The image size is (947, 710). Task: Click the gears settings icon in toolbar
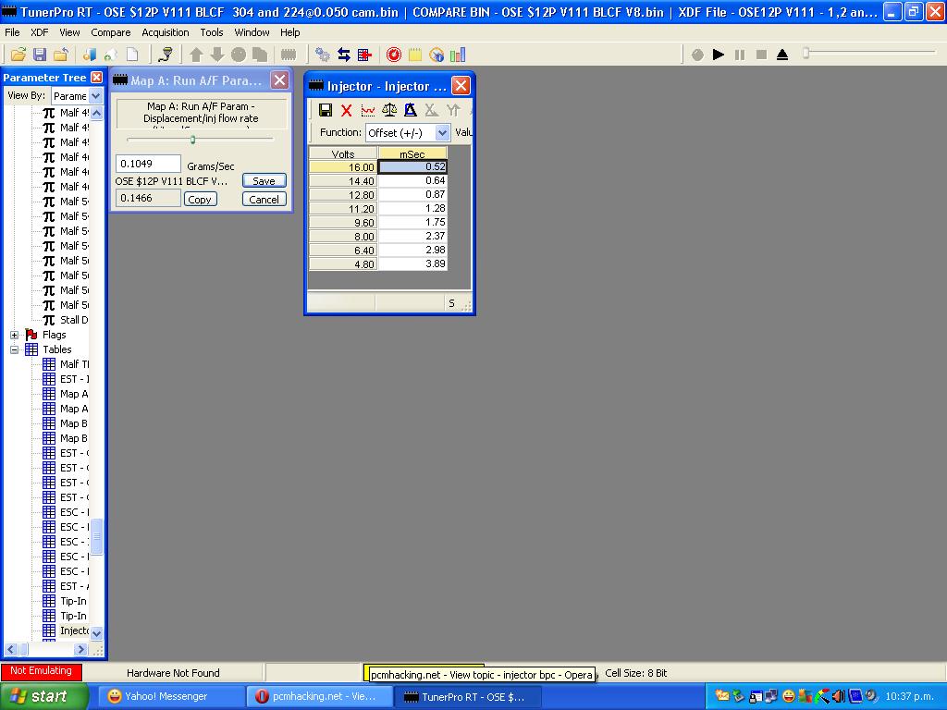tap(323, 55)
